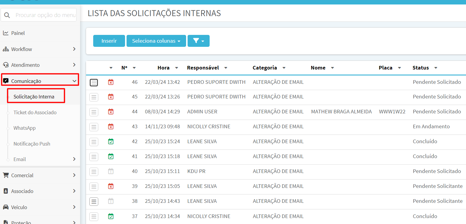Open dropdown arrow of Responsável column
Image resolution: width=466 pixels, height=224 pixels.
point(226,68)
